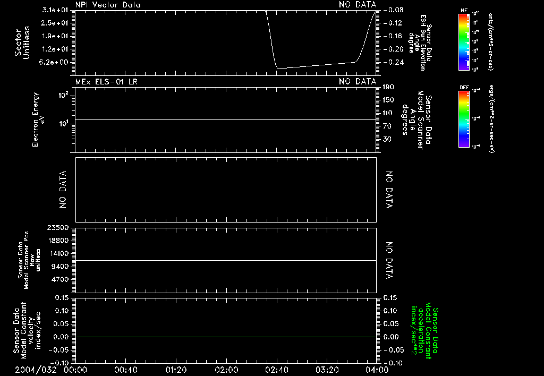This screenshot has width=544, height=376.
Task: Click the 10² electron energy tick label
Action: coord(64,95)
